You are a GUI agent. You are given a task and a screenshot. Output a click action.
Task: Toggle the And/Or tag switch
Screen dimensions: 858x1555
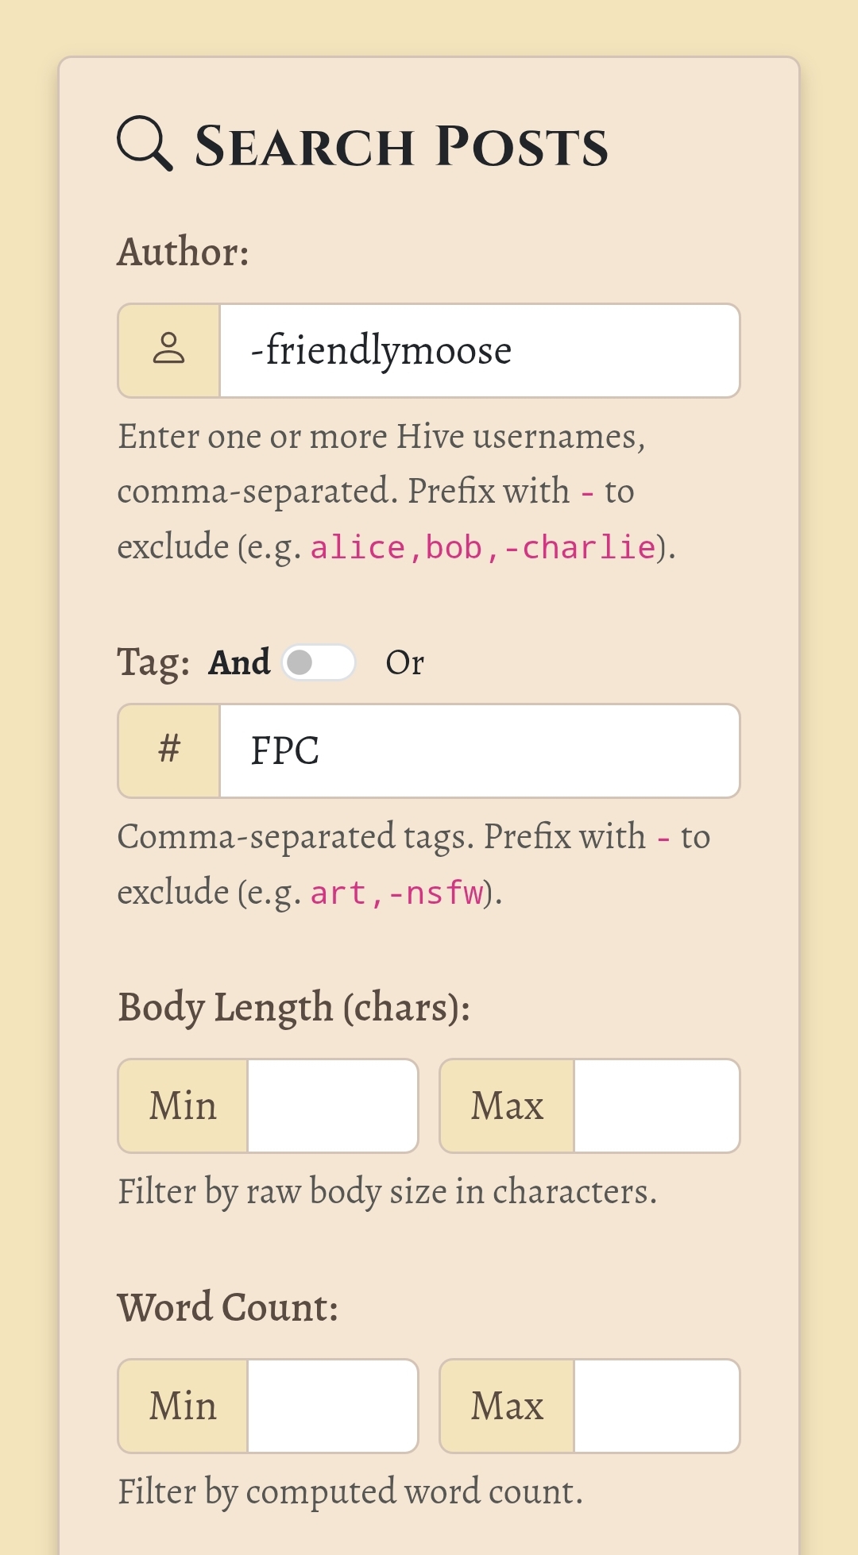coord(319,662)
